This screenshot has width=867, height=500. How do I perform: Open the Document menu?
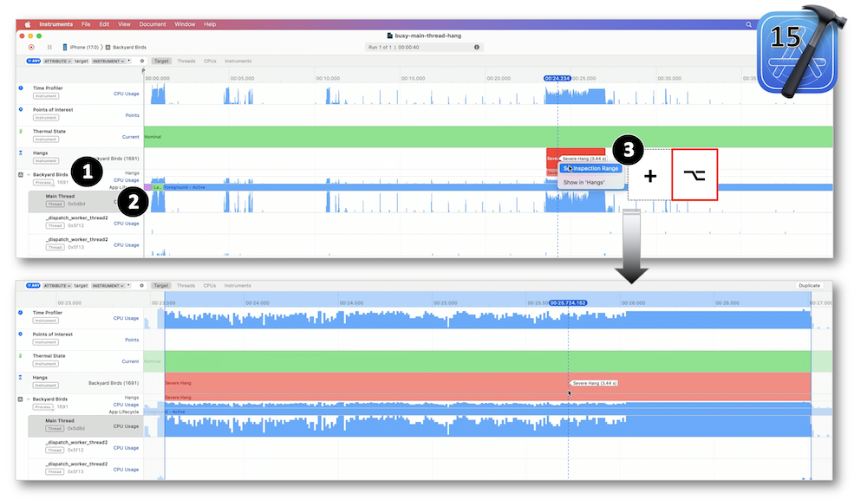(153, 24)
